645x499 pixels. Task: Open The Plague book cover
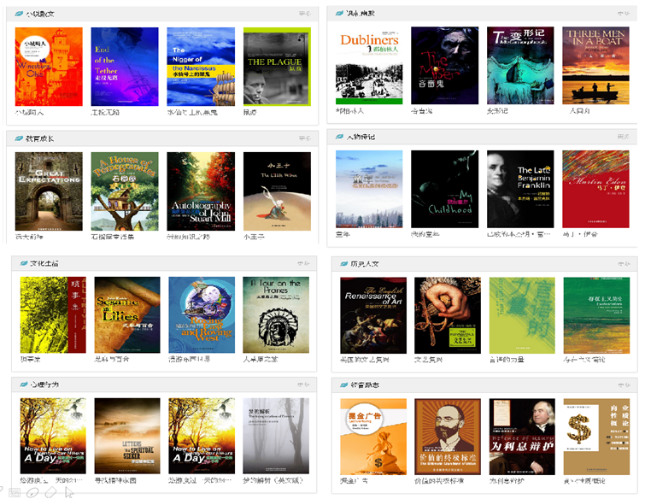277,67
